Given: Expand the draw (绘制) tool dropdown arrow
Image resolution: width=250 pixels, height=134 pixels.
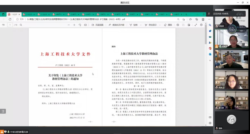Looking at the screenshot, I should coord(141,25).
